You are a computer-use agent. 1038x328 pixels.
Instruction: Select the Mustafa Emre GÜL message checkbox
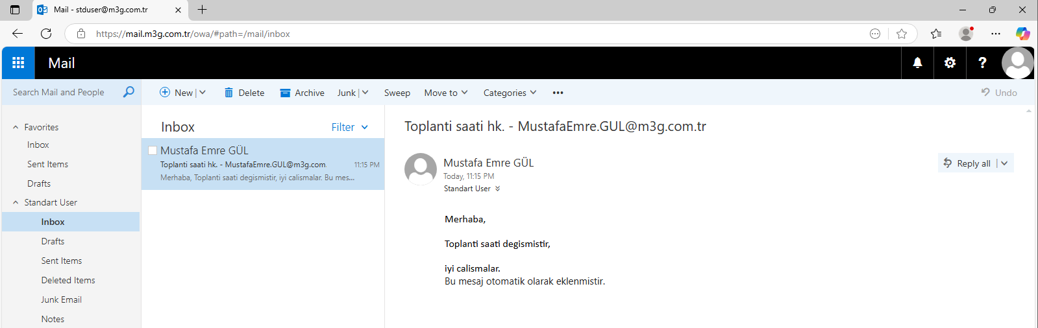[153, 150]
